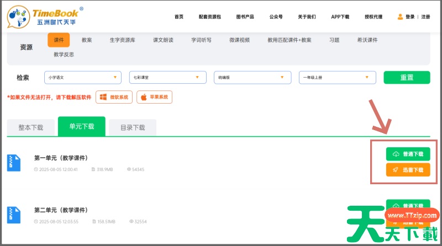
Task: Select the 课件 resource type
Action: 59,40
